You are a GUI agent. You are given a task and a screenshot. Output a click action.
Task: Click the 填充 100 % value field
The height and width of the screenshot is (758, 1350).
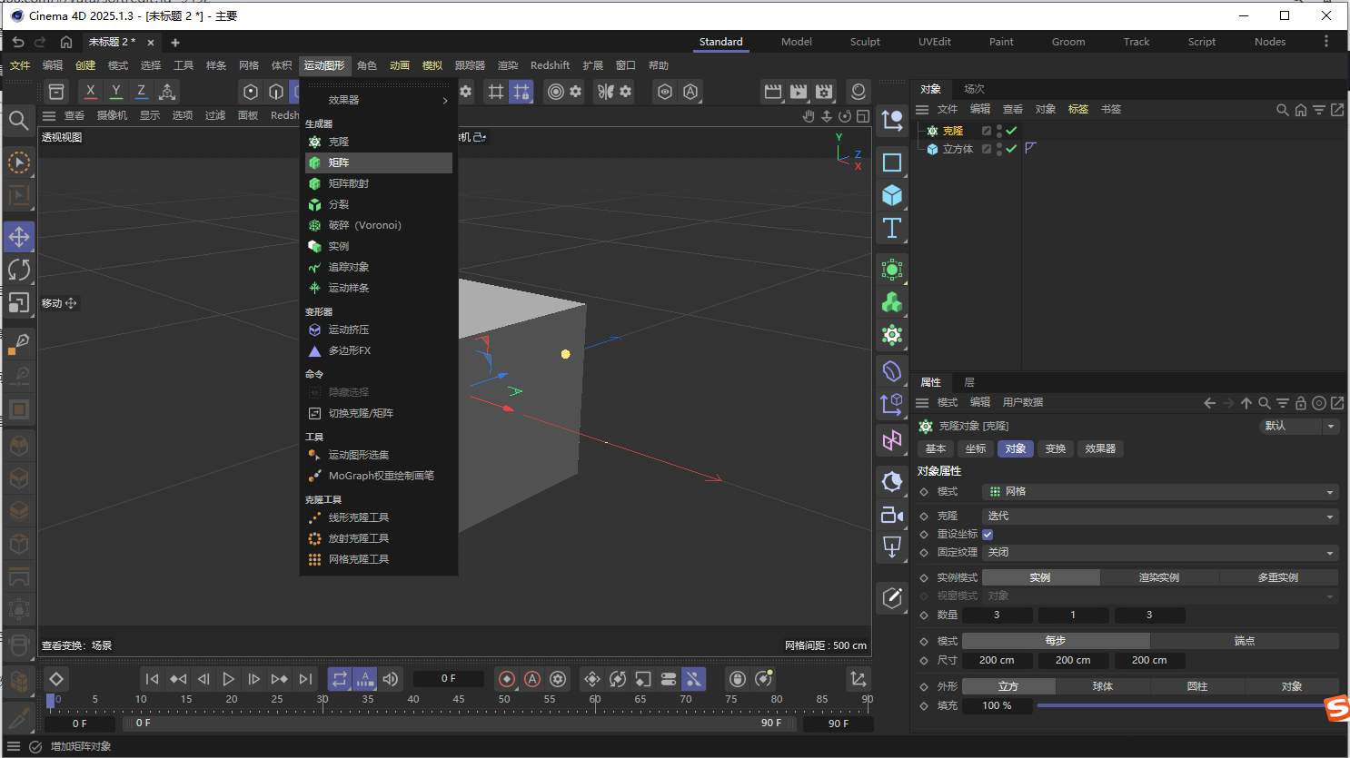(x=997, y=705)
